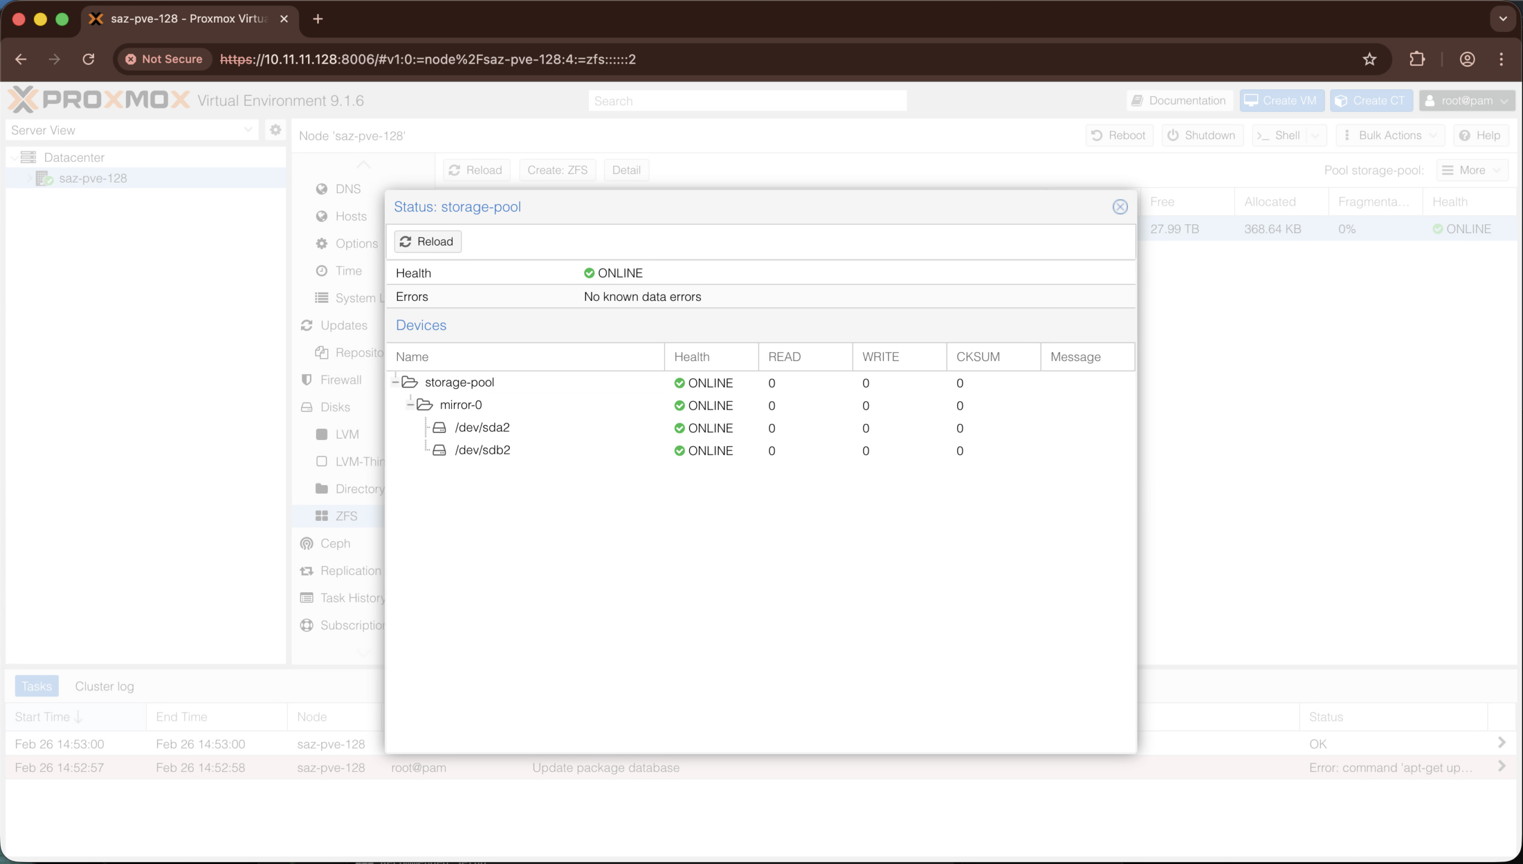Screen dimensions: 1523x864
Task: Open the Ceph section
Action: [x=334, y=543]
